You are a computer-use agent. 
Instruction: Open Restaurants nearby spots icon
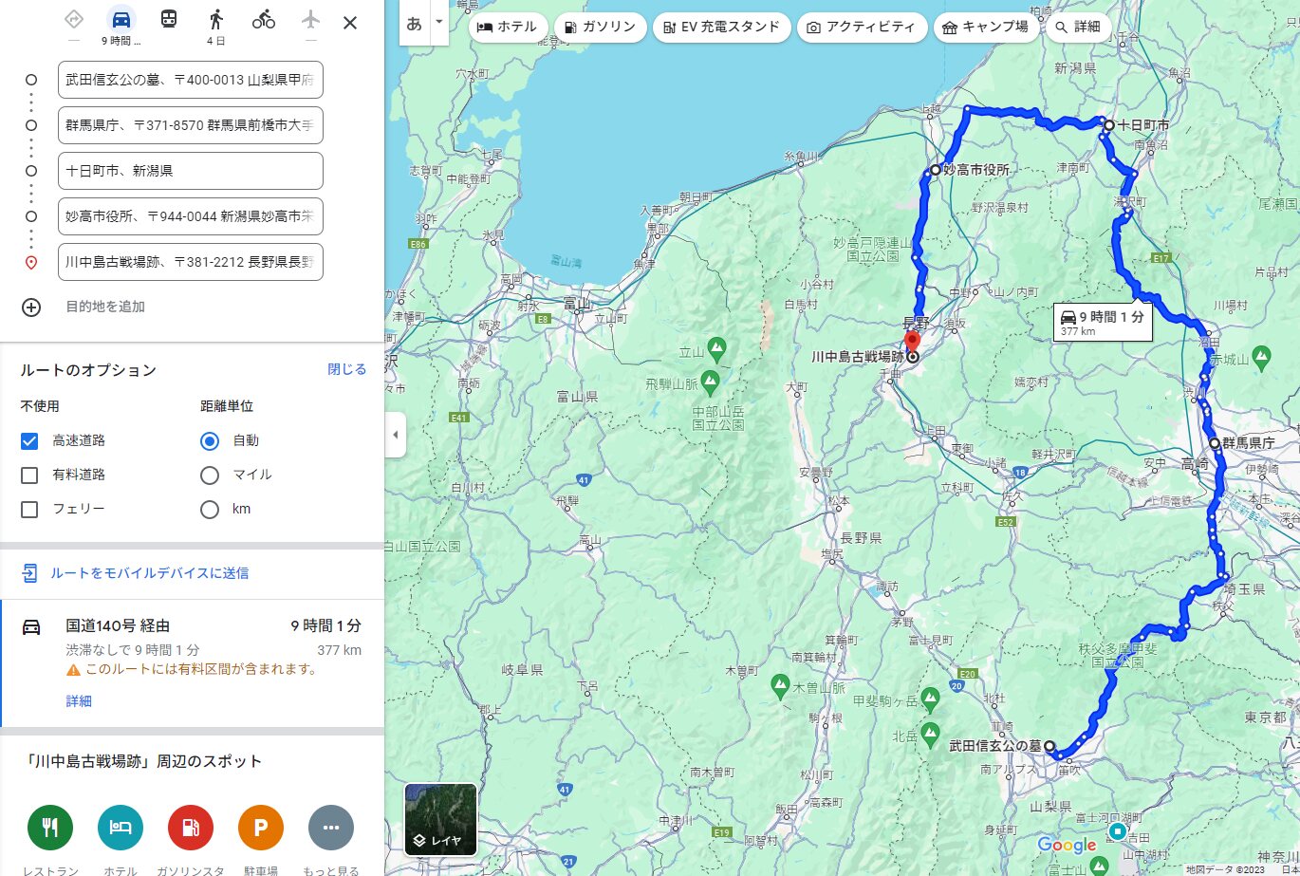50,828
